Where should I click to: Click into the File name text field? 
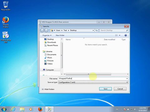click(x=92, y=78)
